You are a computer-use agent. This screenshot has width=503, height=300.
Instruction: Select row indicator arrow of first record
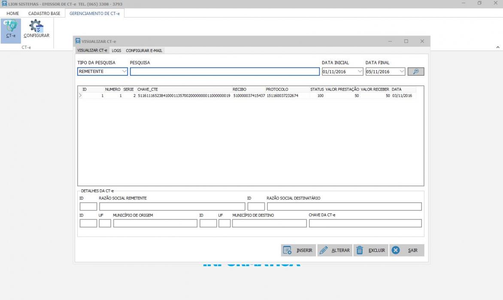point(80,96)
